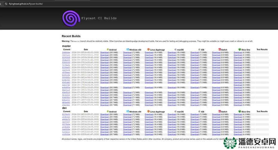Click Test Results header in the master table
Image resolution: width=278 pixels, height=150 pixels.
pos(262,49)
